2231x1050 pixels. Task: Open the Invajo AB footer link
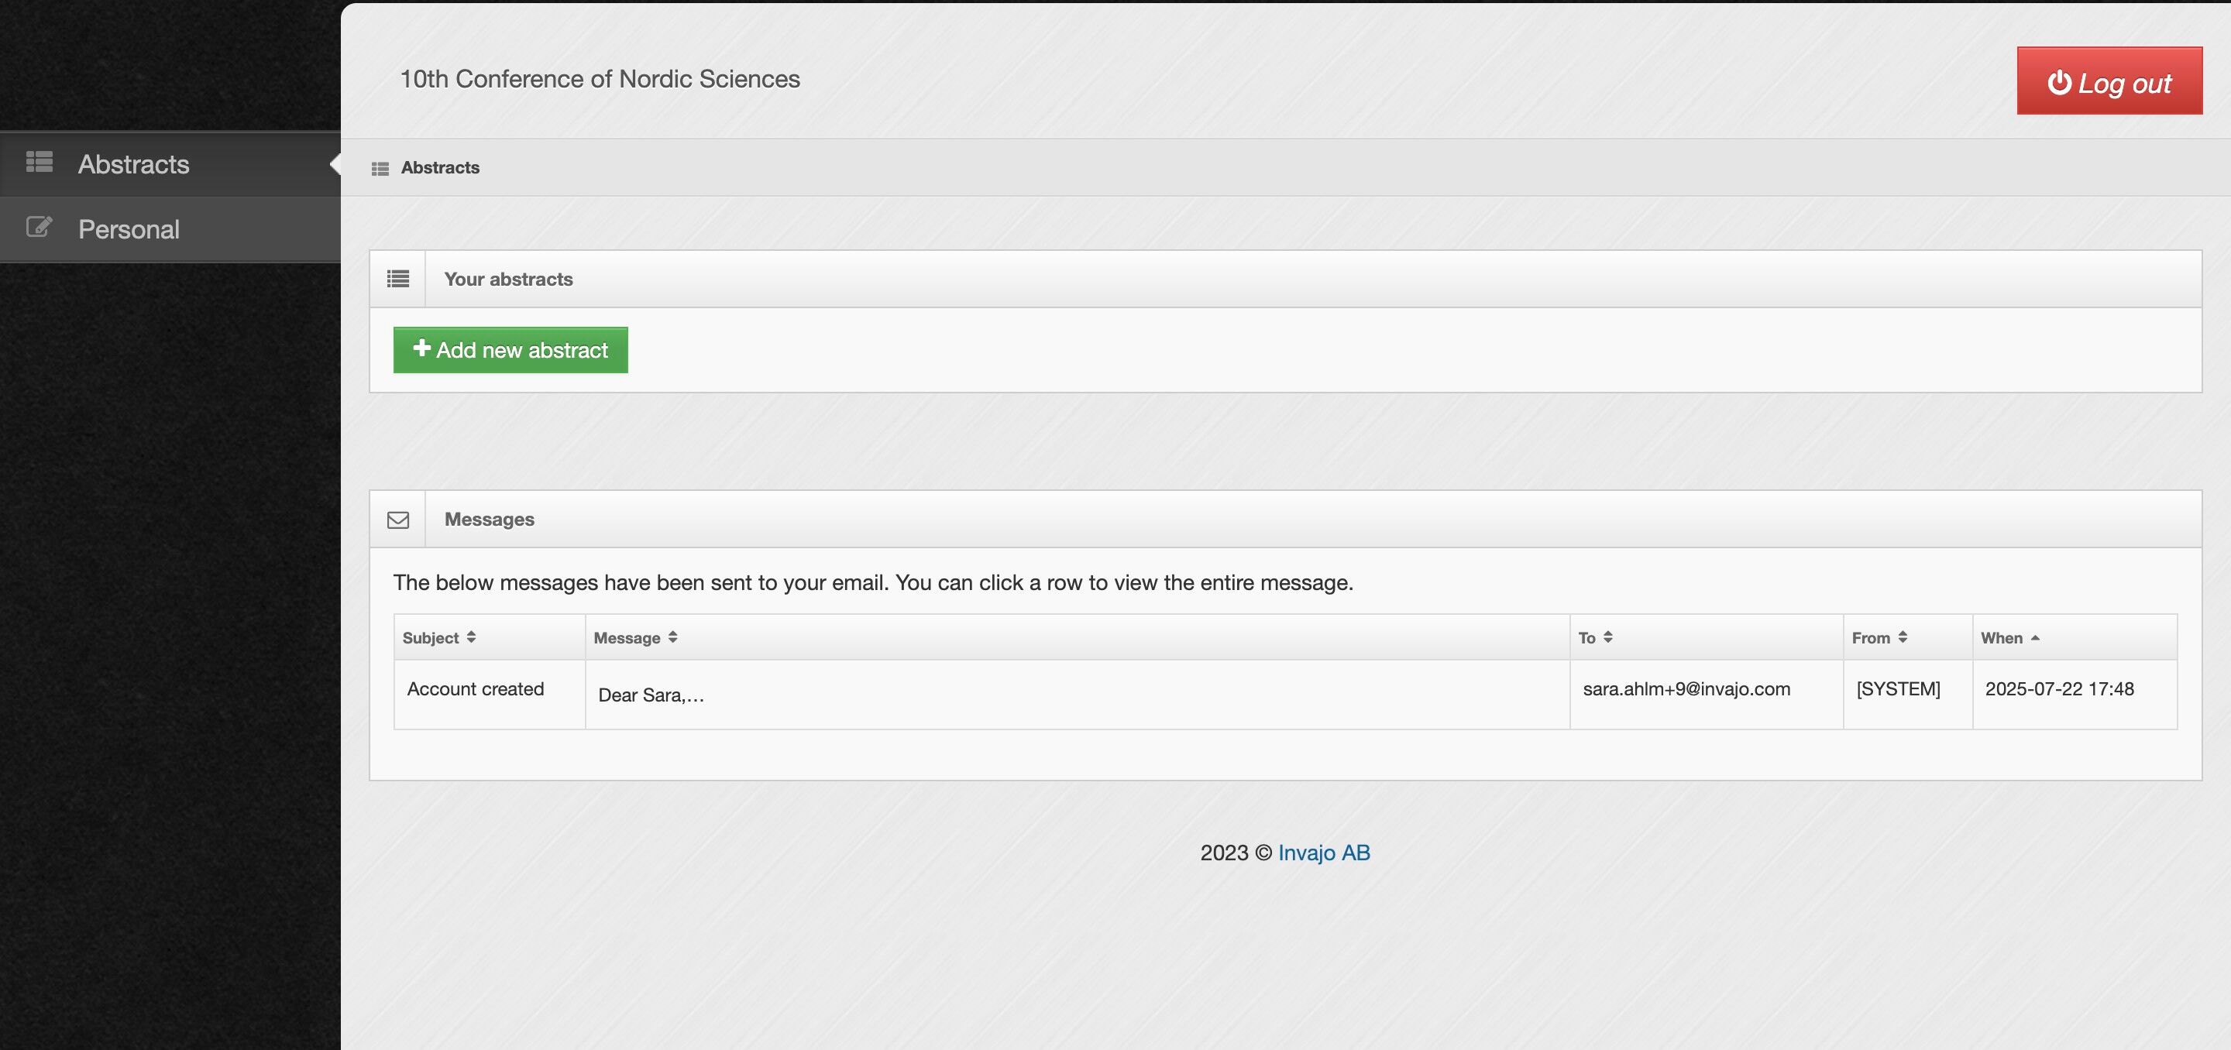coord(1323,853)
